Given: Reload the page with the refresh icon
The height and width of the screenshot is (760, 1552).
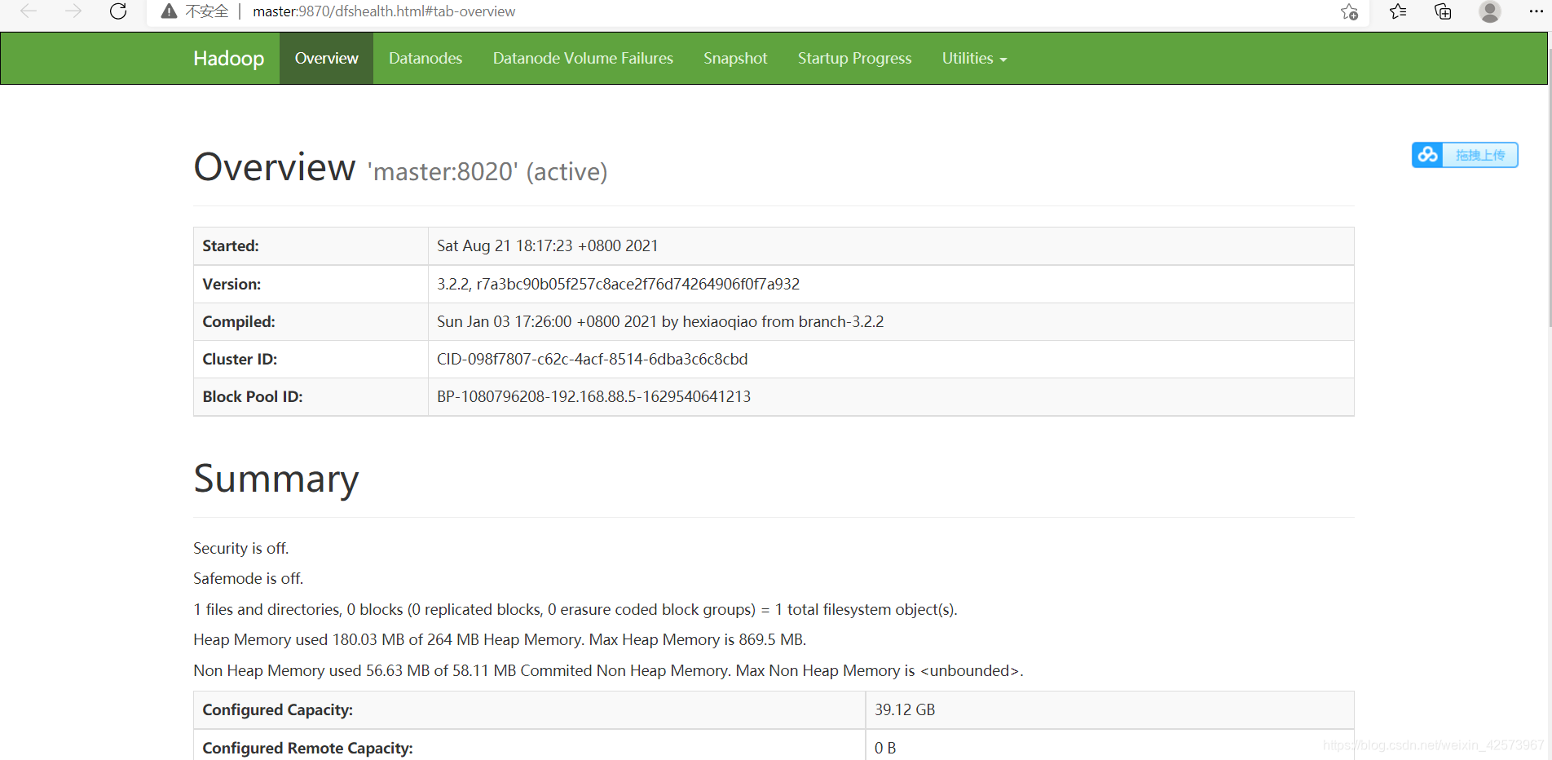Looking at the screenshot, I should (118, 11).
